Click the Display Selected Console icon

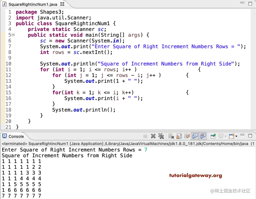click(221, 136)
